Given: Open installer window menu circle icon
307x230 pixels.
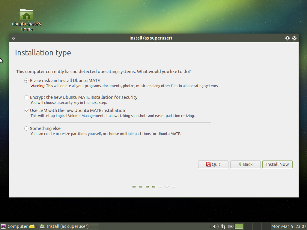Looking at the screenshot, I should click(13, 38).
